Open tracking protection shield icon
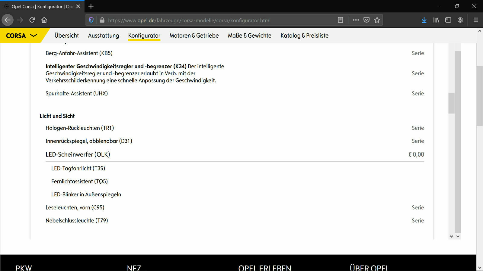This screenshot has height=271, width=483. pyautogui.click(x=91, y=20)
